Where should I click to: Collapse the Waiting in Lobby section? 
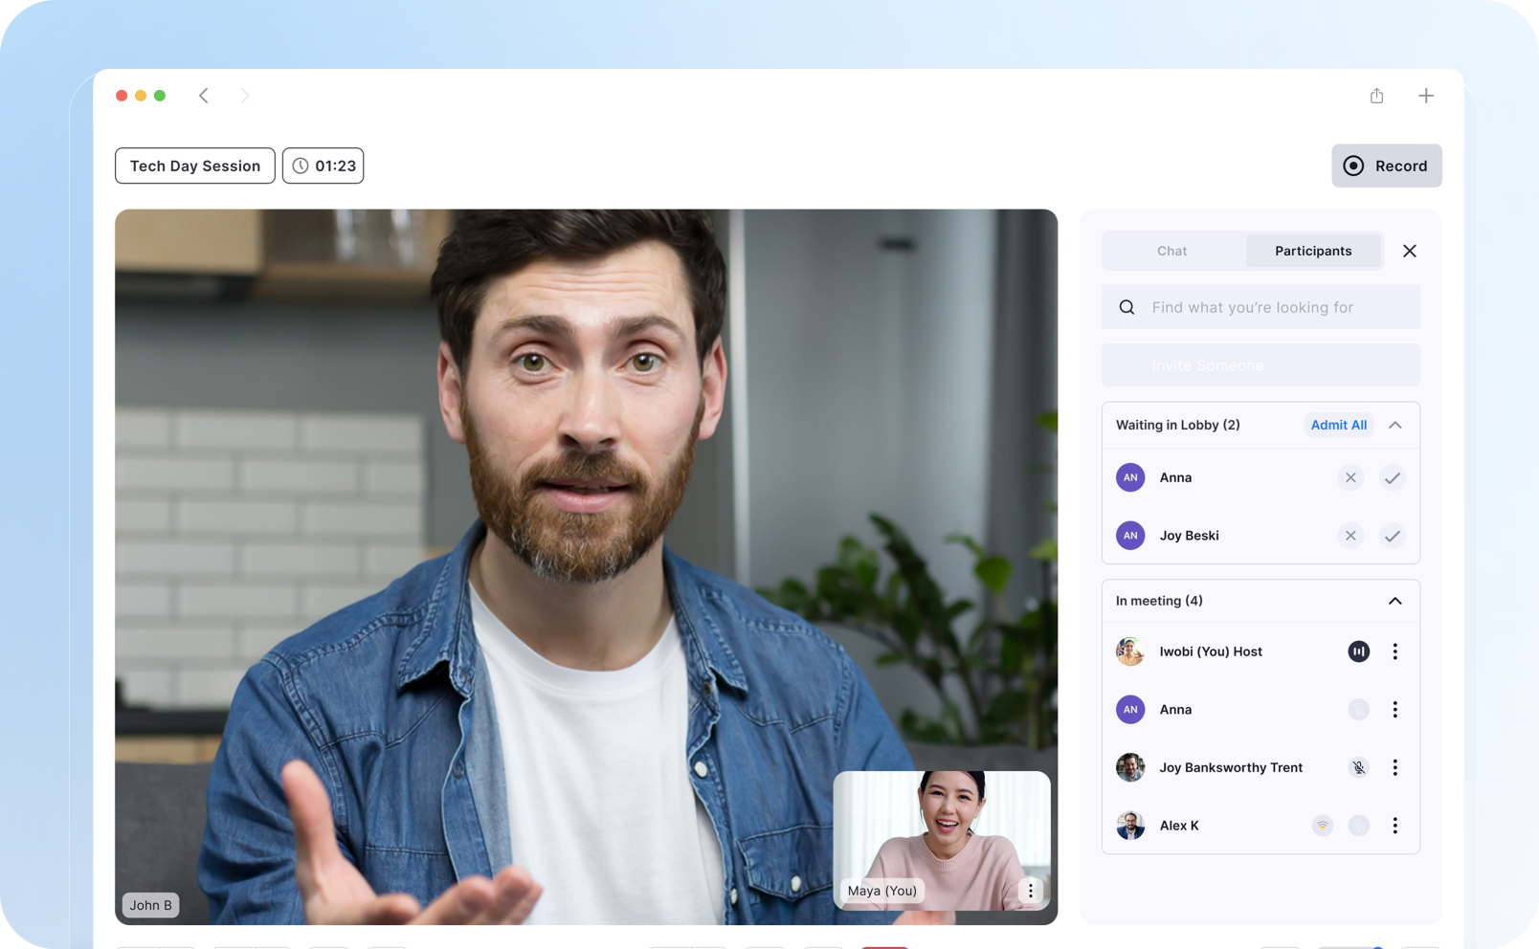click(1394, 425)
